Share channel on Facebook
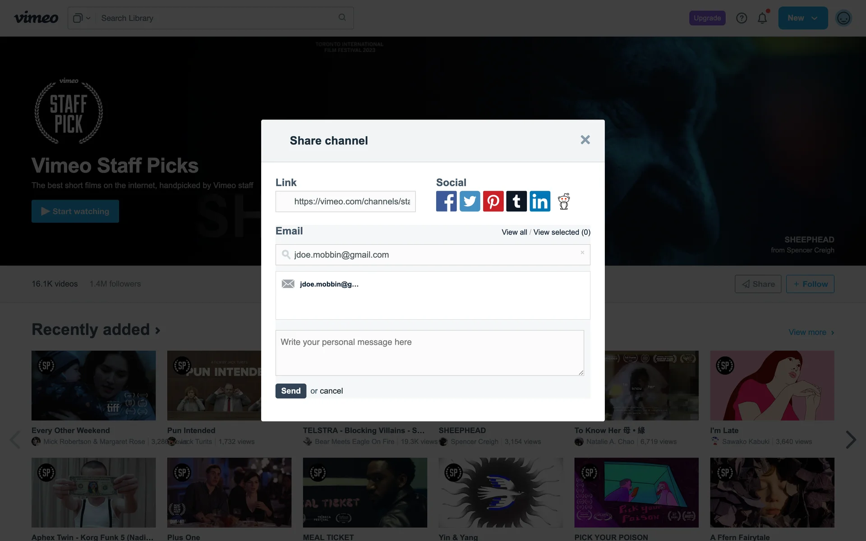This screenshot has width=866, height=541. pyautogui.click(x=446, y=202)
